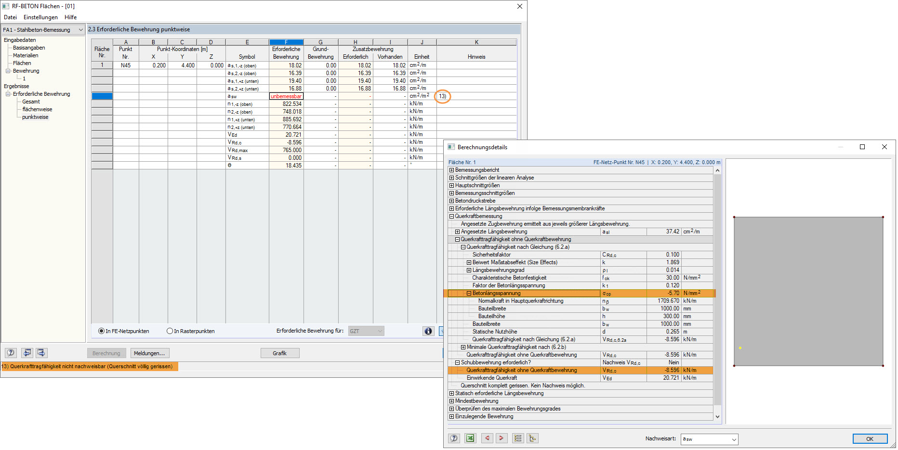Collapse the Betonlängsspannung row
898x450 pixels.
coord(469,293)
